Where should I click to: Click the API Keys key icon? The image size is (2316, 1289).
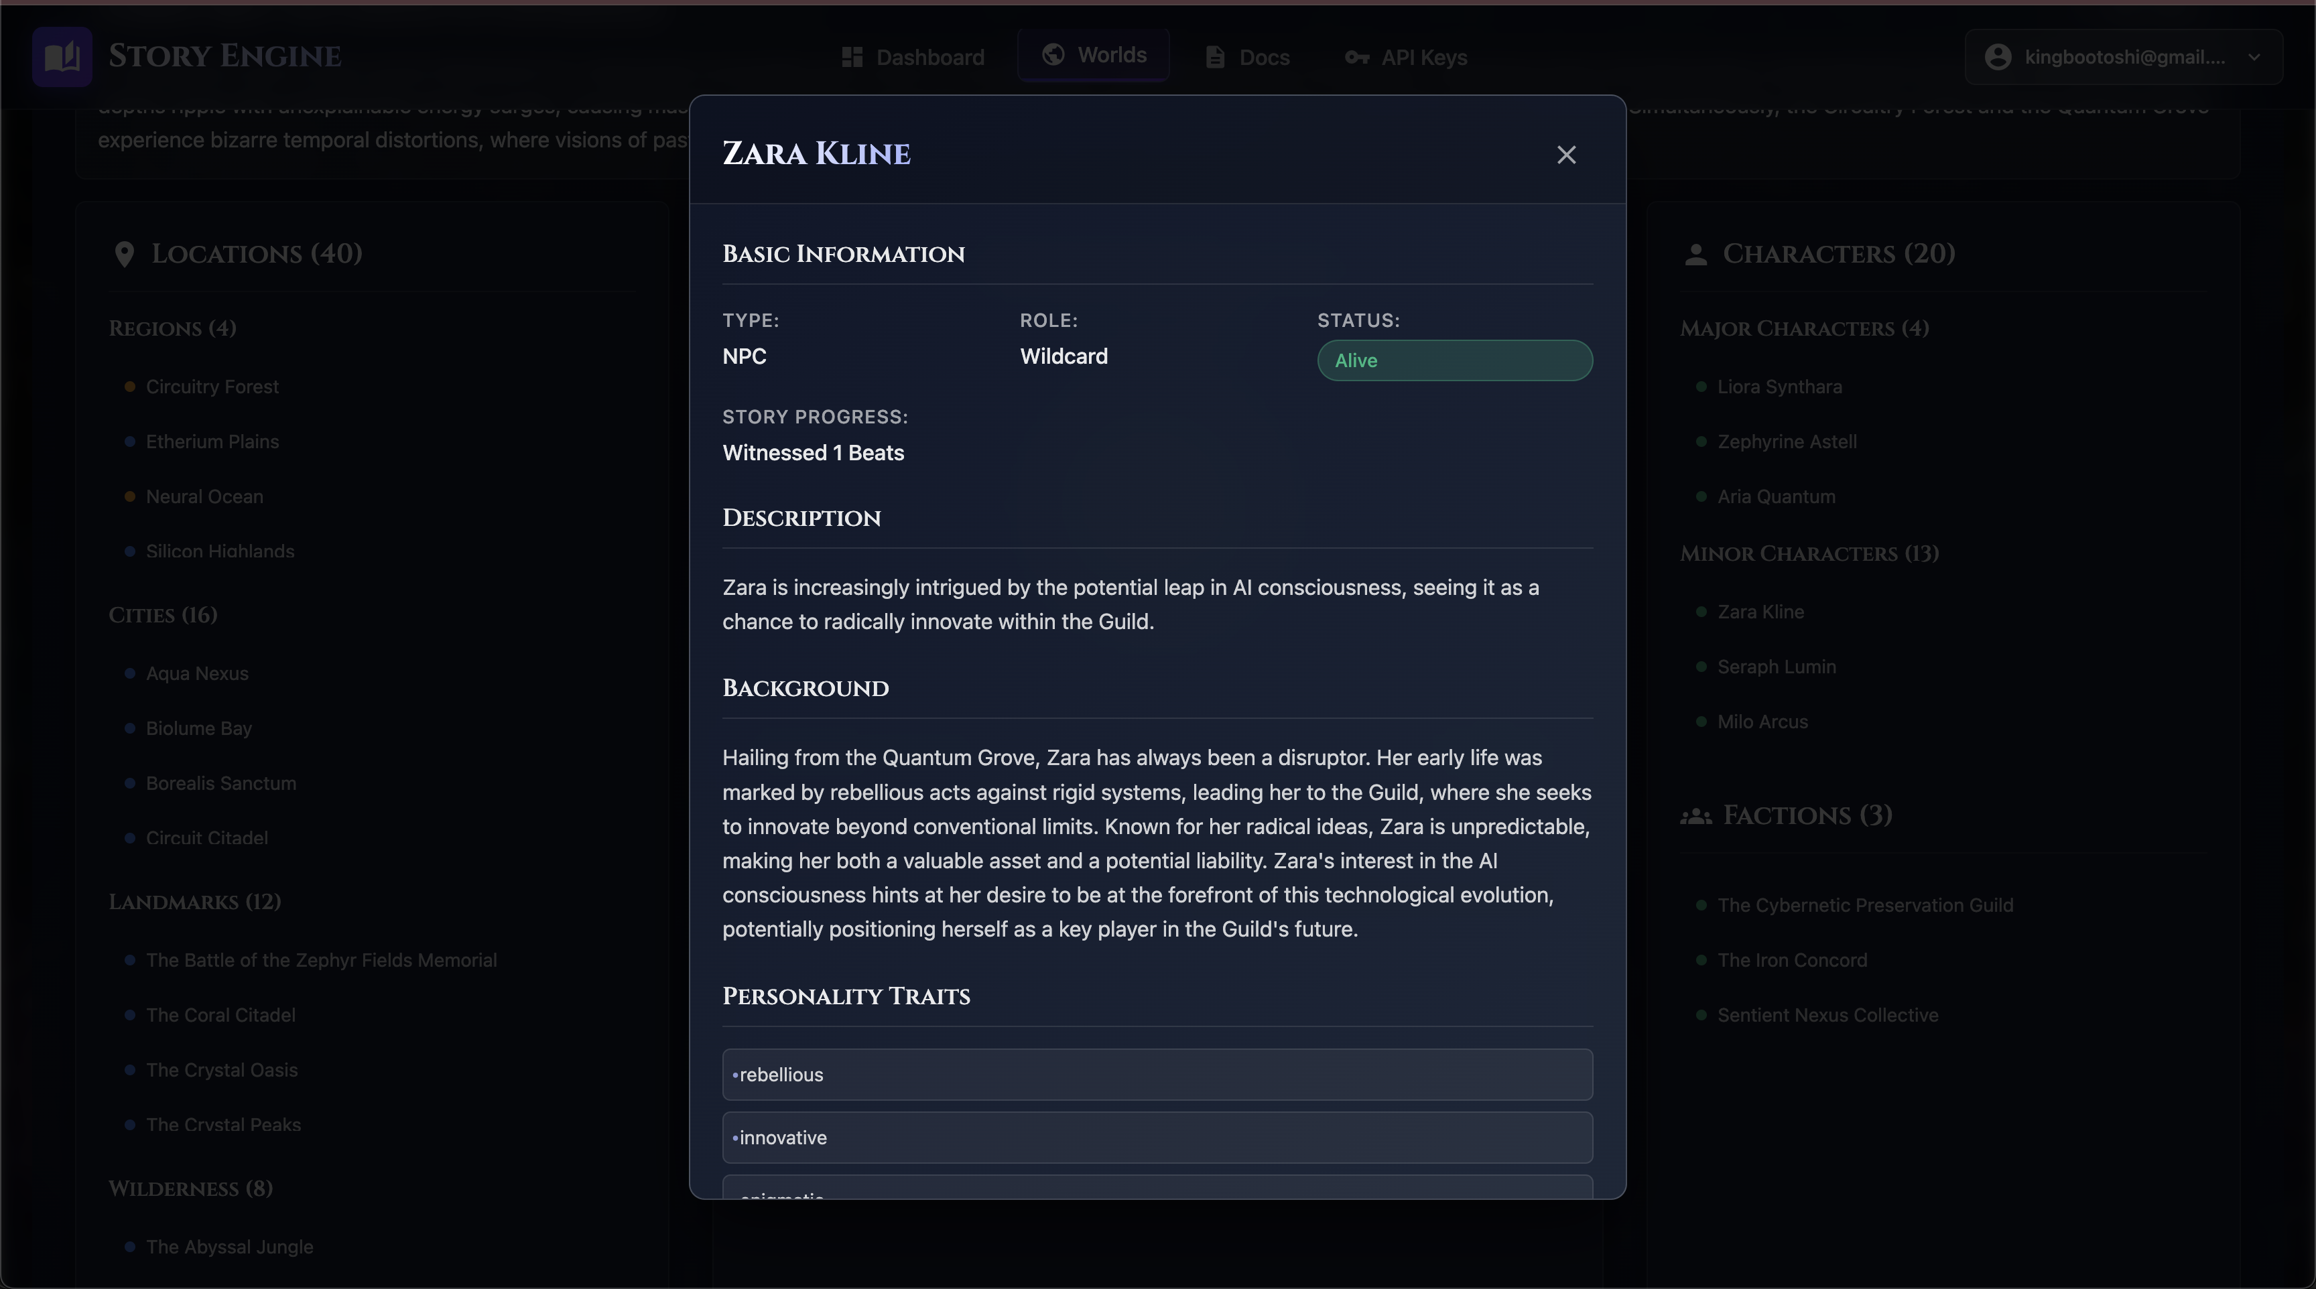coord(1356,58)
